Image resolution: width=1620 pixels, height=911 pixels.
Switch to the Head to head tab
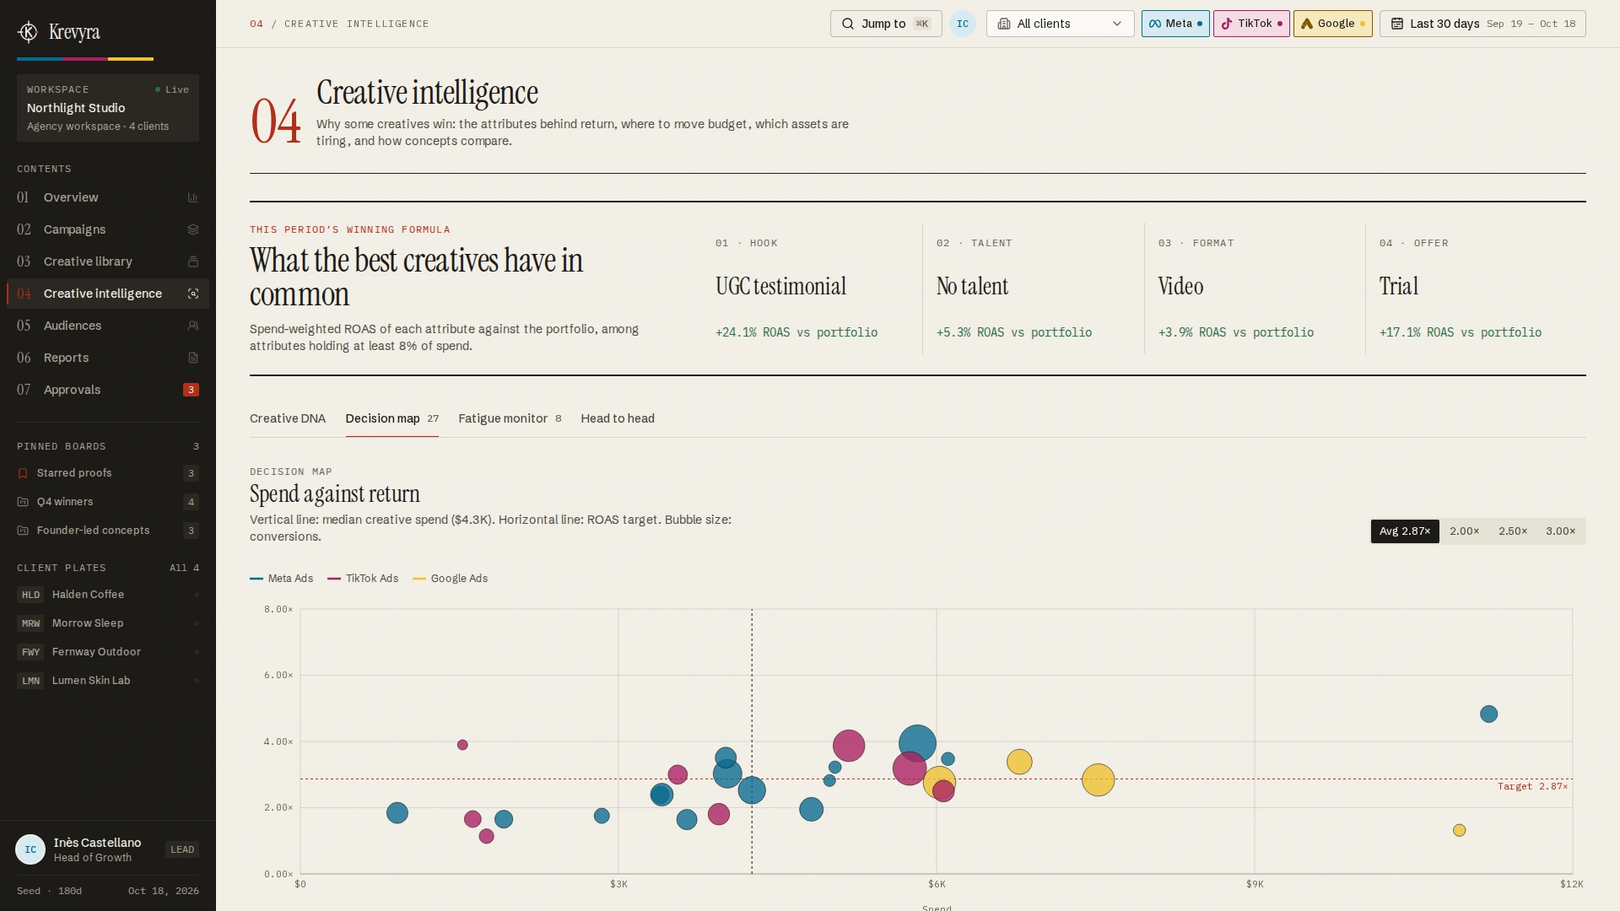click(x=618, y=418)
